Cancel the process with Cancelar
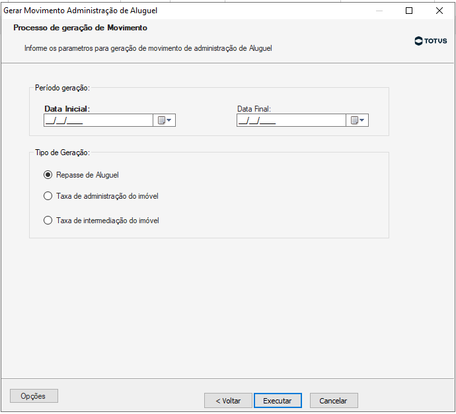Image resolution: width=456 pixels, height=414 pixels. pos(333,401)
